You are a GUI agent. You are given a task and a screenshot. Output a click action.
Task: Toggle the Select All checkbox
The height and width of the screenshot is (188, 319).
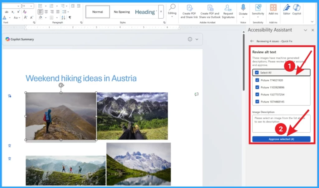pos(257,73)
